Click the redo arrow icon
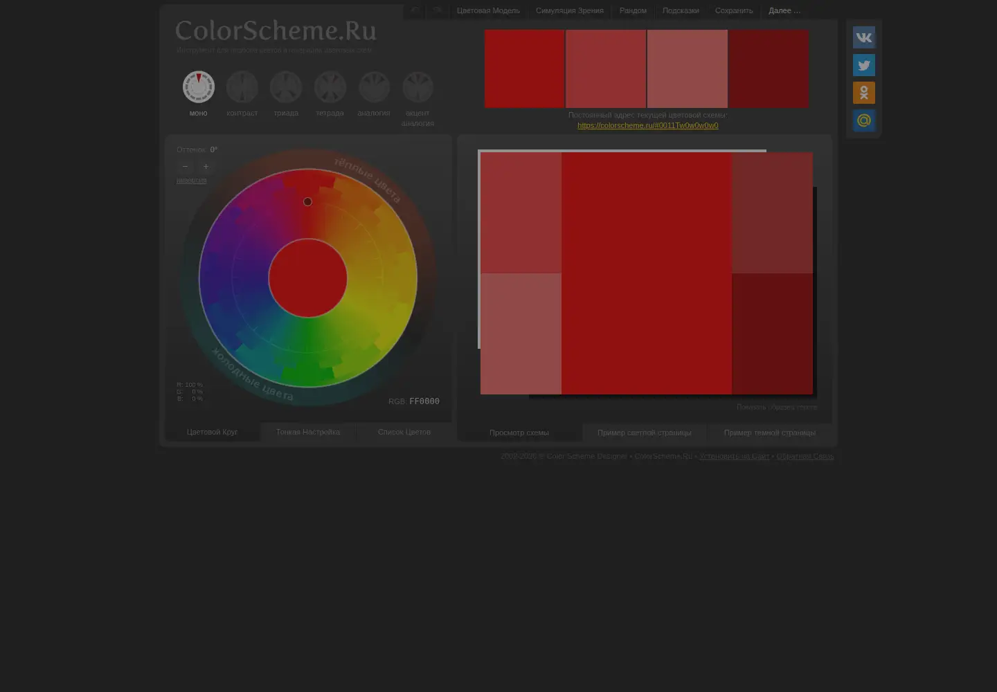This screenshot has height=692, width=997. pos(437,10)
